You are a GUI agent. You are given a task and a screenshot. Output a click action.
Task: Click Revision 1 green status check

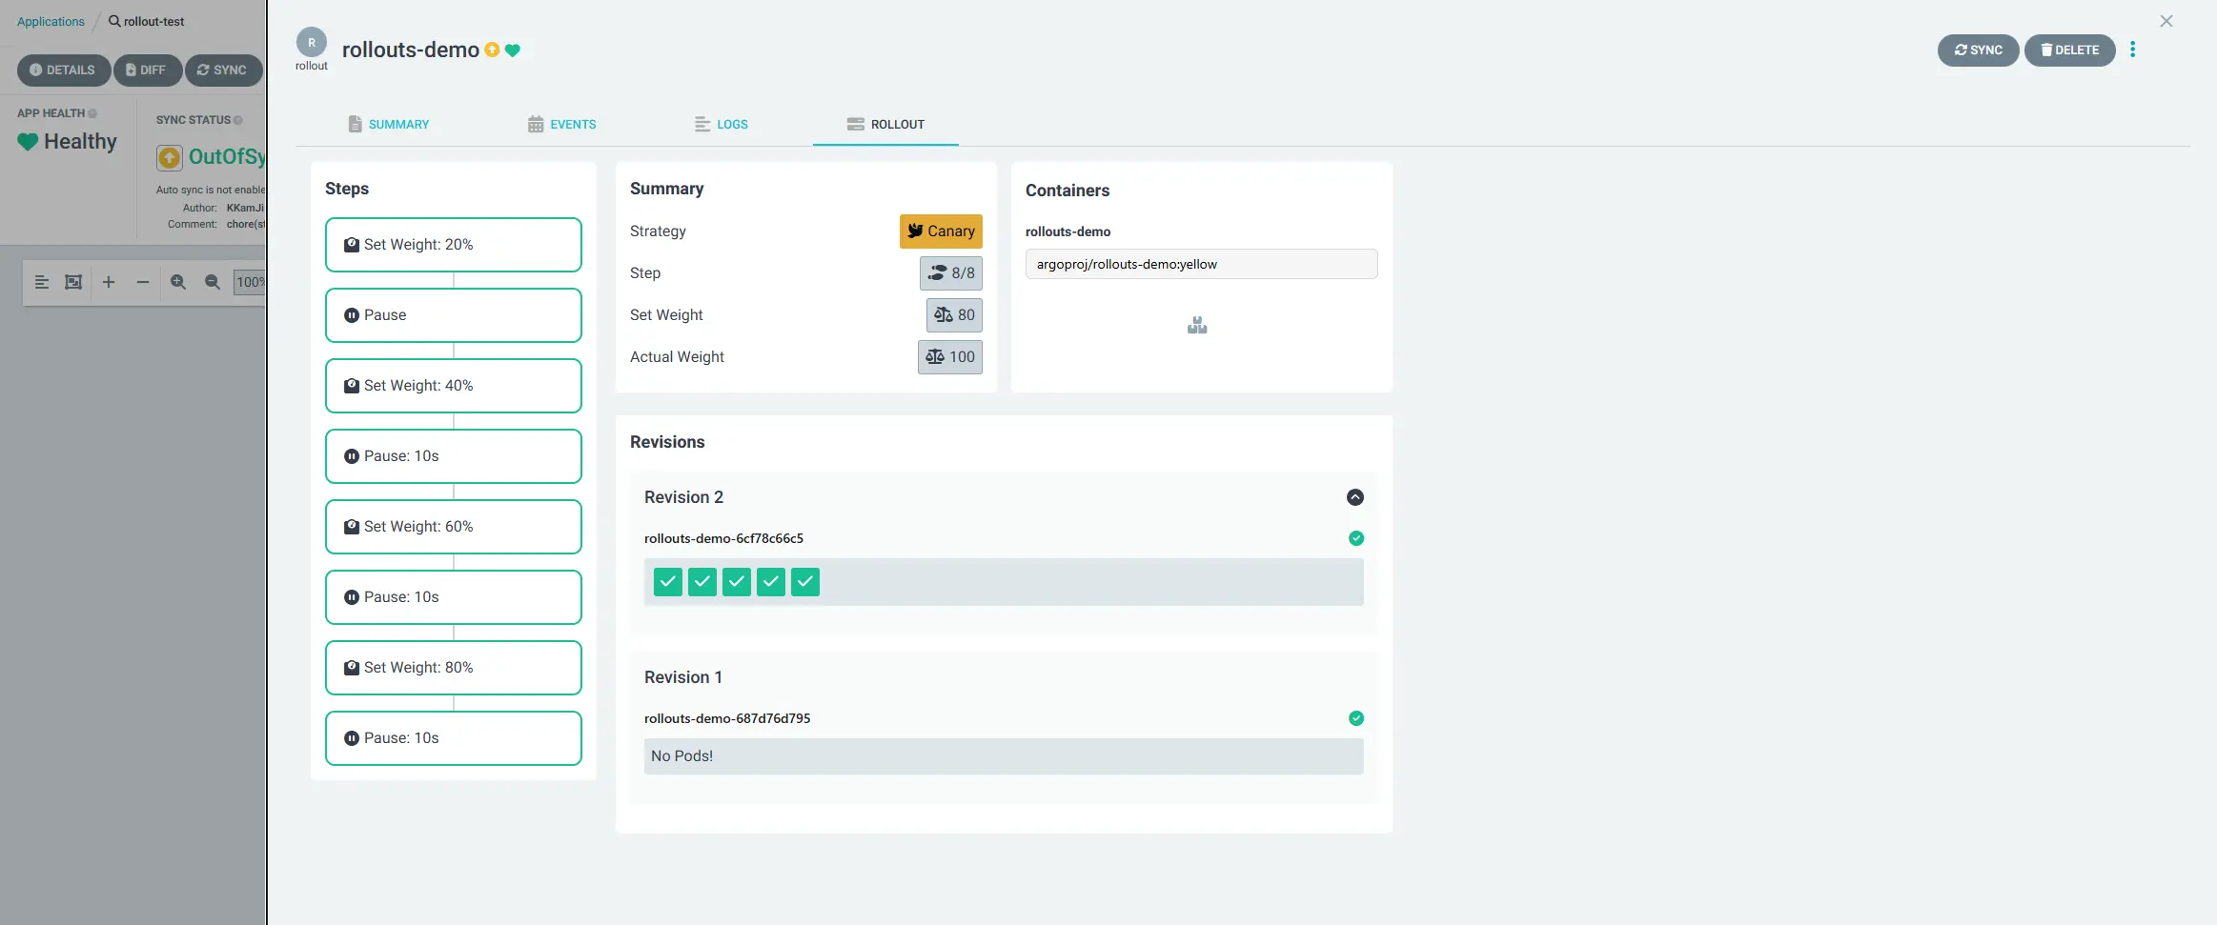tap(1355, 718)
